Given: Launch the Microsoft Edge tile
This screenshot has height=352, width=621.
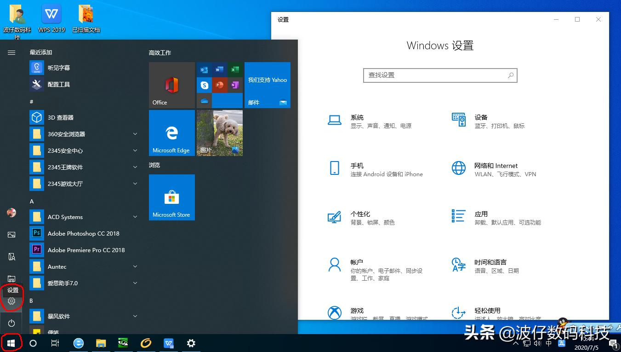Looking at the screenshot, I should [x=171, y=133].
